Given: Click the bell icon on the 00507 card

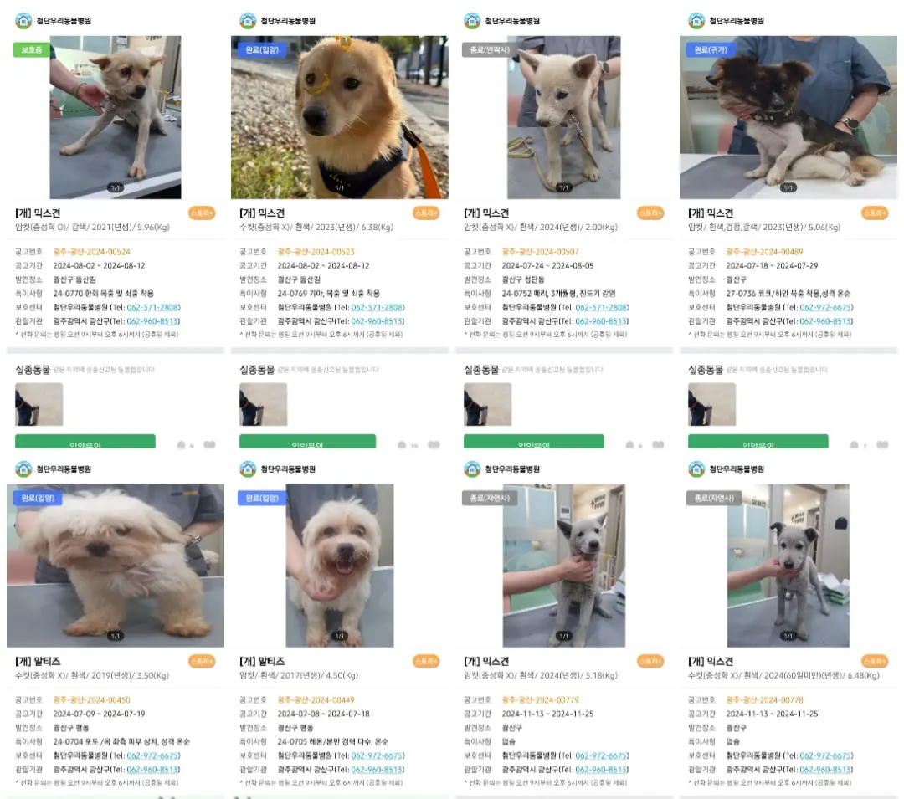Looking at the screenshot, I should pyautogui.click(x=629, y=445).
